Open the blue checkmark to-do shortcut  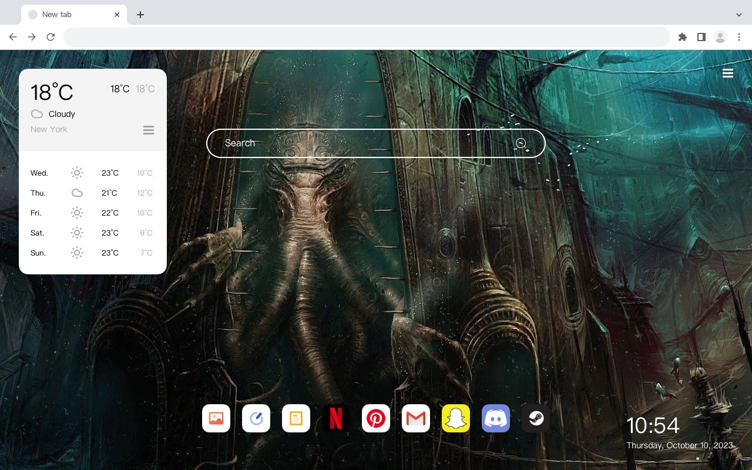click(x=256, y=418)
